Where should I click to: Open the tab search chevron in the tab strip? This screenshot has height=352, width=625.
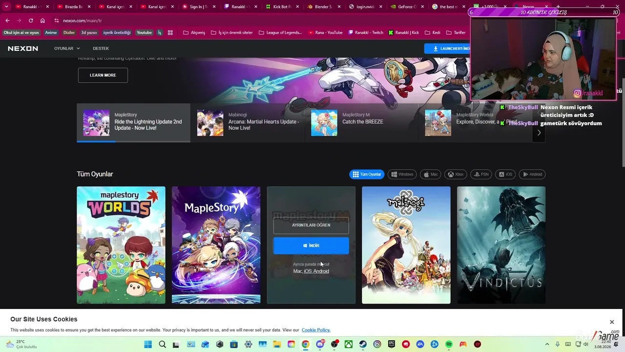pos(6,7)
